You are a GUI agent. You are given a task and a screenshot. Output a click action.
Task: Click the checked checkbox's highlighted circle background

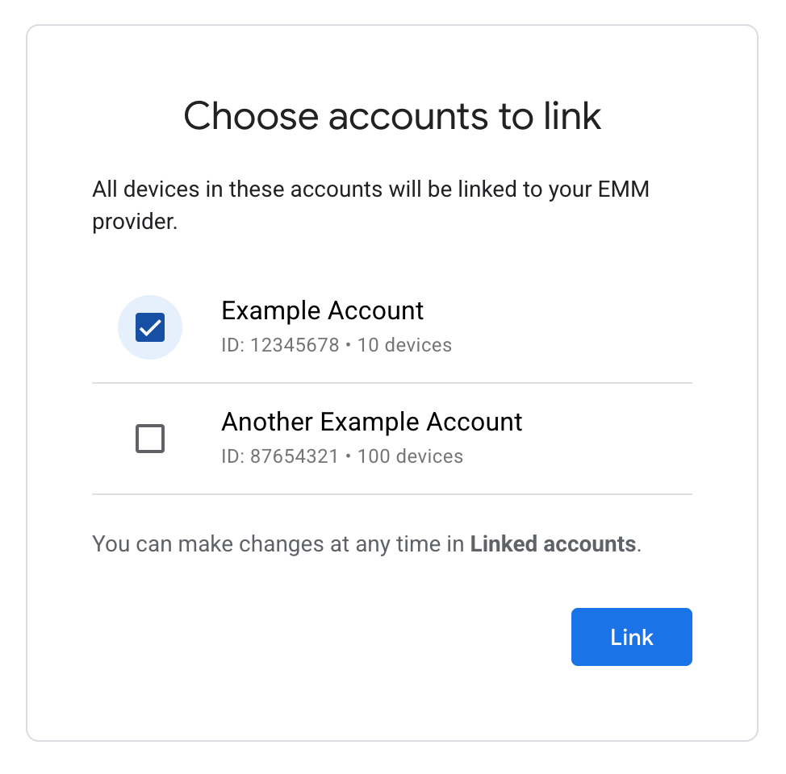coord(150,327)
